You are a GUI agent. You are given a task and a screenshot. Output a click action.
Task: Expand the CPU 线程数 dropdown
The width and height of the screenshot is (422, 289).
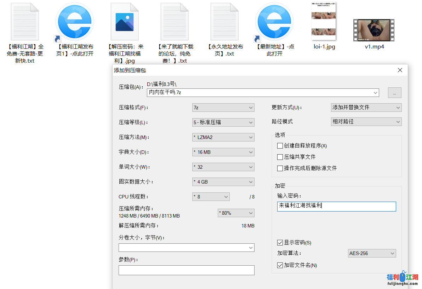pyautogui.click(x=211, y=197)
